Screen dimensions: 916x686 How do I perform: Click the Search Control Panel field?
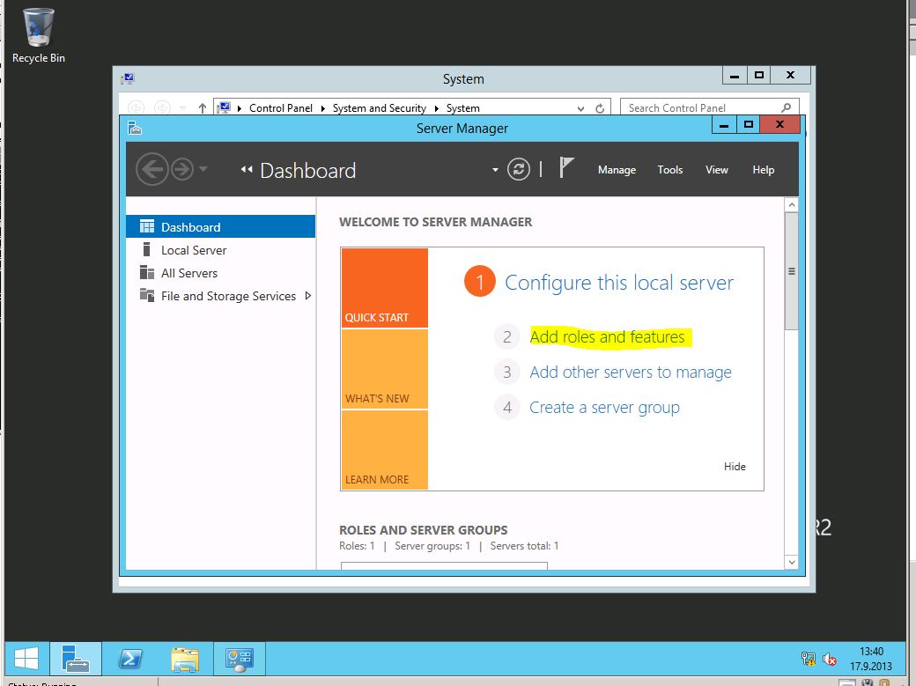click(709, 108)
